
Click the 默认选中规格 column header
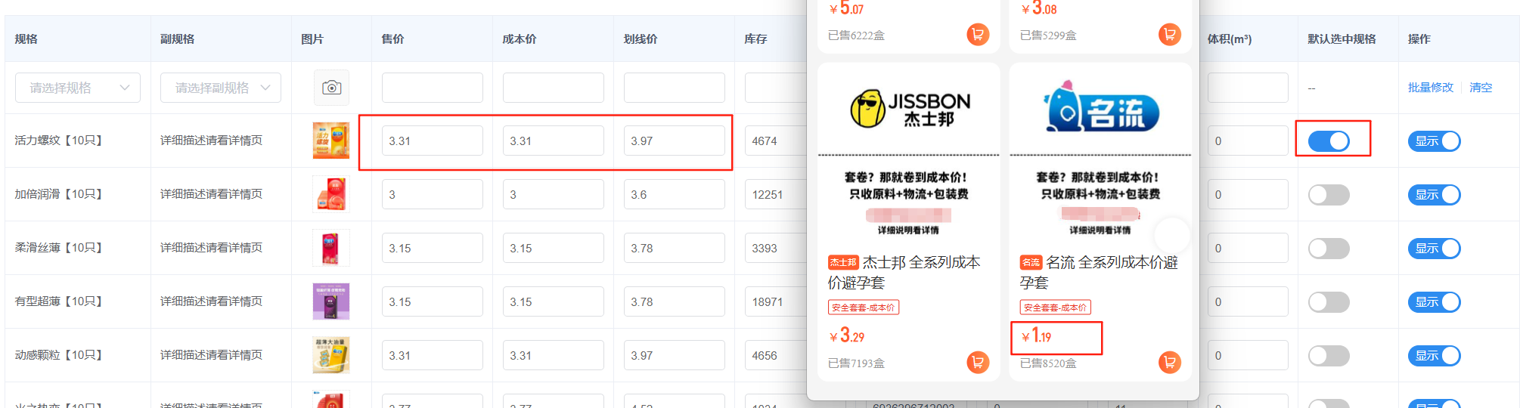pos(1342,39)
